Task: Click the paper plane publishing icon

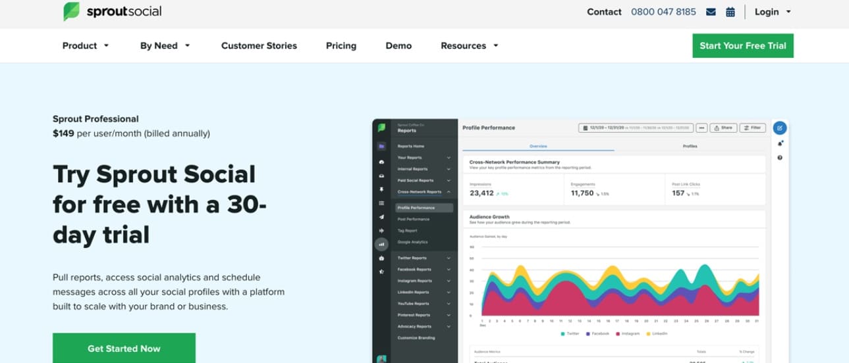Action: [x=381, y=217]
